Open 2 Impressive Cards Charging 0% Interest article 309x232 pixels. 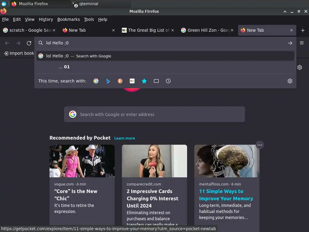152,198
